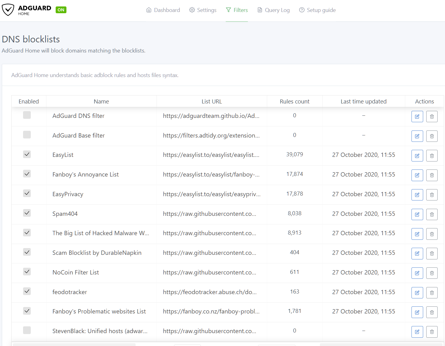The image size is (445, 346).
Task: Edit the EasyList blocklist settings
Action: pyautogui.click(x=417, y=156)
